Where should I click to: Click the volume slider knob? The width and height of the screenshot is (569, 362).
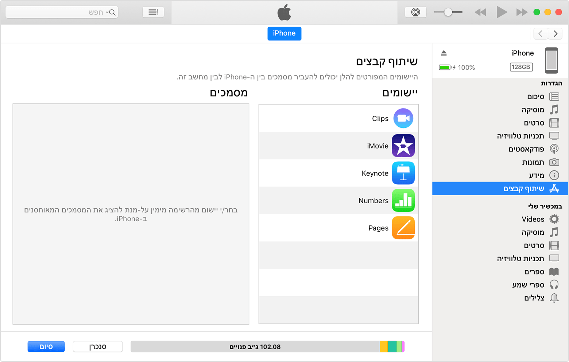pyautogui.click(x=448, y=12)
